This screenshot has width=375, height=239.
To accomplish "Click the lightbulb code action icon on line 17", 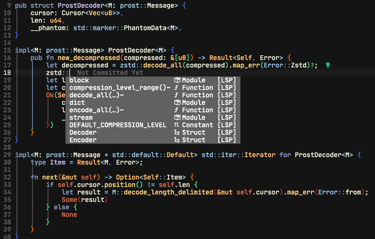I will 328,65.
